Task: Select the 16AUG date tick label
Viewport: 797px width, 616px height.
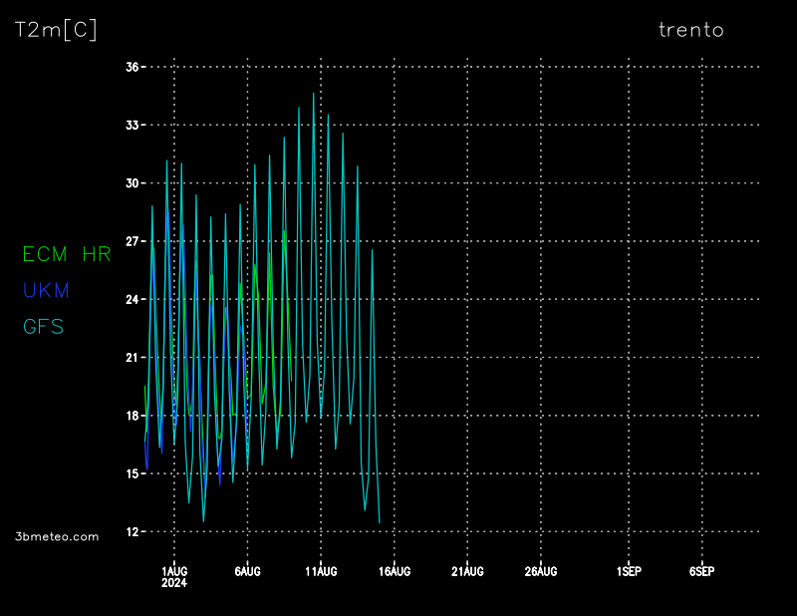Action: coord(395,571)
